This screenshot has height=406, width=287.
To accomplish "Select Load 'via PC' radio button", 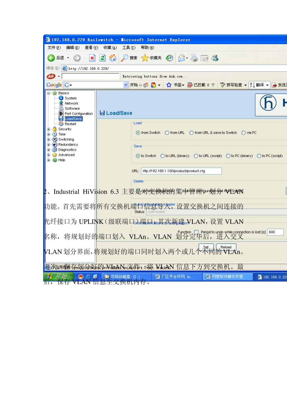I will click(243, 133).
